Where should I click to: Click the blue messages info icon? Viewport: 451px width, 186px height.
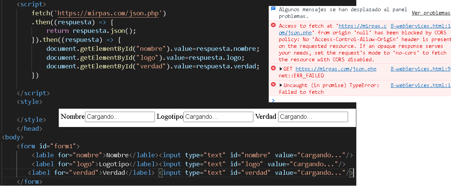[x=273, y=9]
